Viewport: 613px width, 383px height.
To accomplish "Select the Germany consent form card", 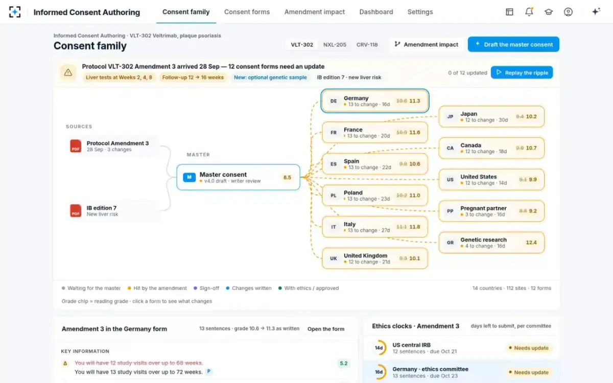I will pos(375,101).
